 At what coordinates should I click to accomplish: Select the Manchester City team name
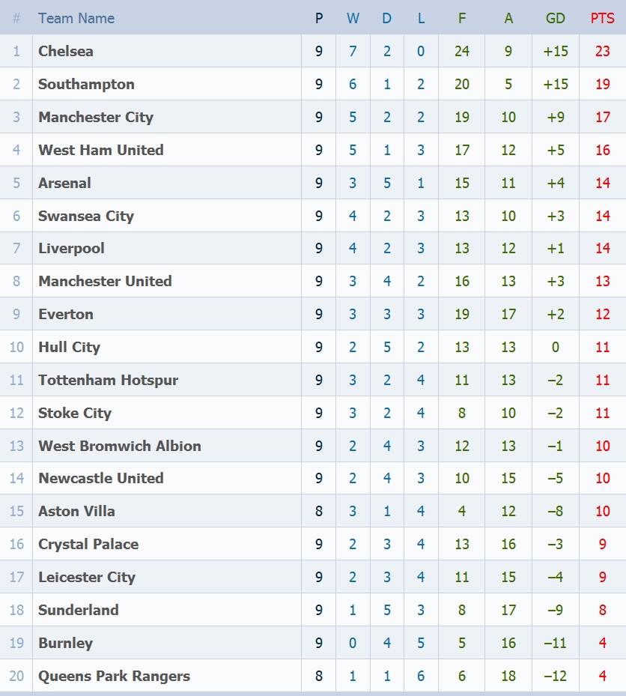coord(96,117)
